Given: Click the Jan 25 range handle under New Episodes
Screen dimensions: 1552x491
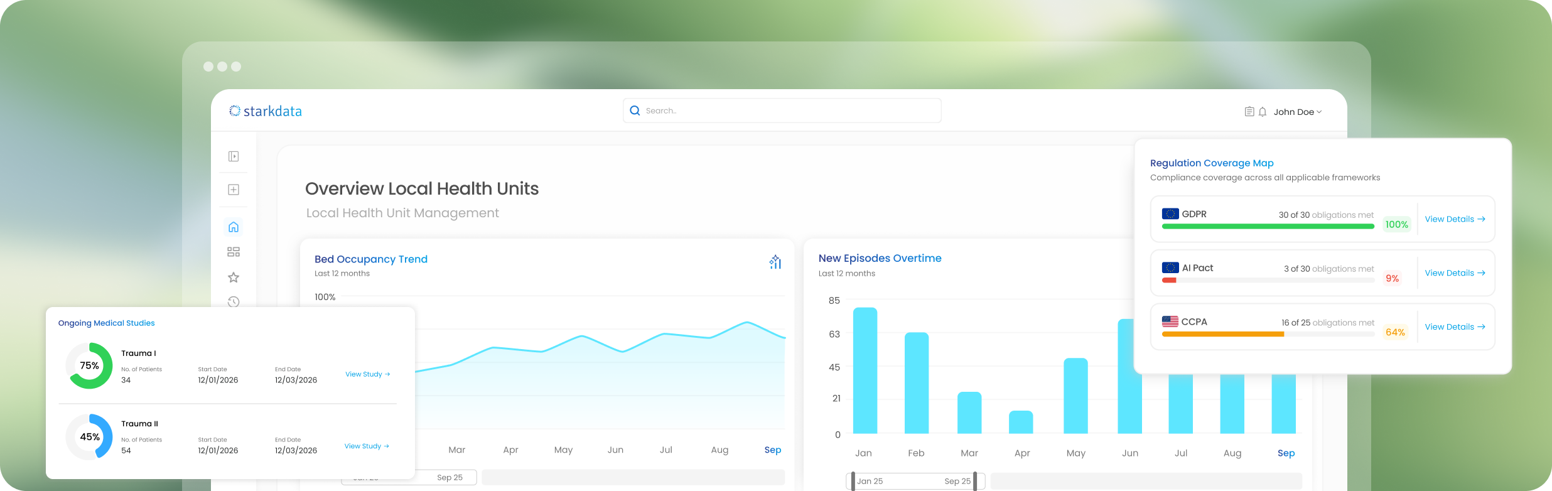Looking at the screenshot, I should pos(853,481).
